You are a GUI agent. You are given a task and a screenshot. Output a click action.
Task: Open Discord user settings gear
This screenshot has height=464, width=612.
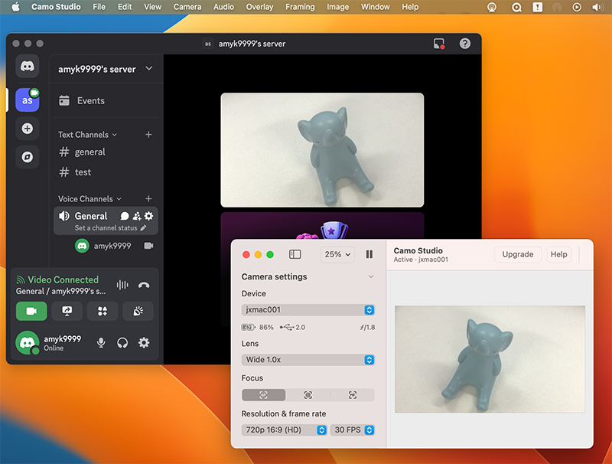click(x=144, y=343)
